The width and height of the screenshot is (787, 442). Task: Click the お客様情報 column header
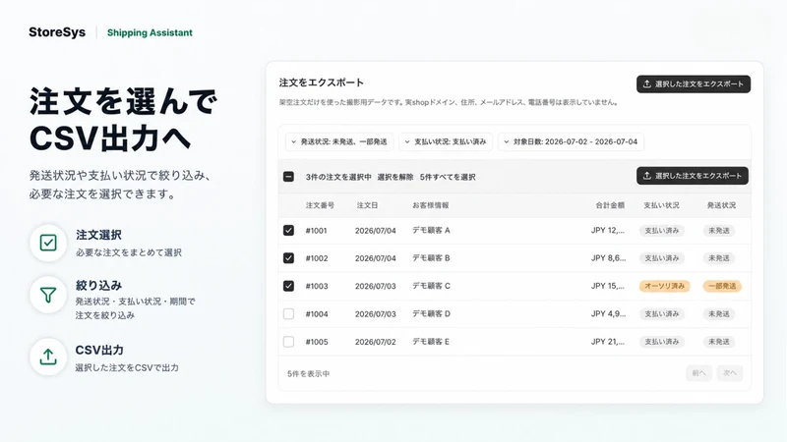coord(431,205)
